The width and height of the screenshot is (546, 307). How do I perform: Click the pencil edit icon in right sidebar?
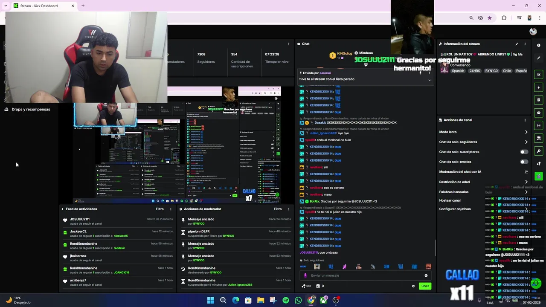pyautogui.click(x=539, y=58)
